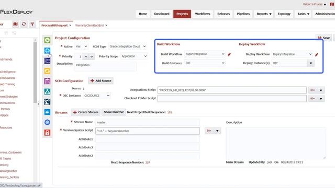Increase Priority with the up arrow

click(x=86, y=56)
